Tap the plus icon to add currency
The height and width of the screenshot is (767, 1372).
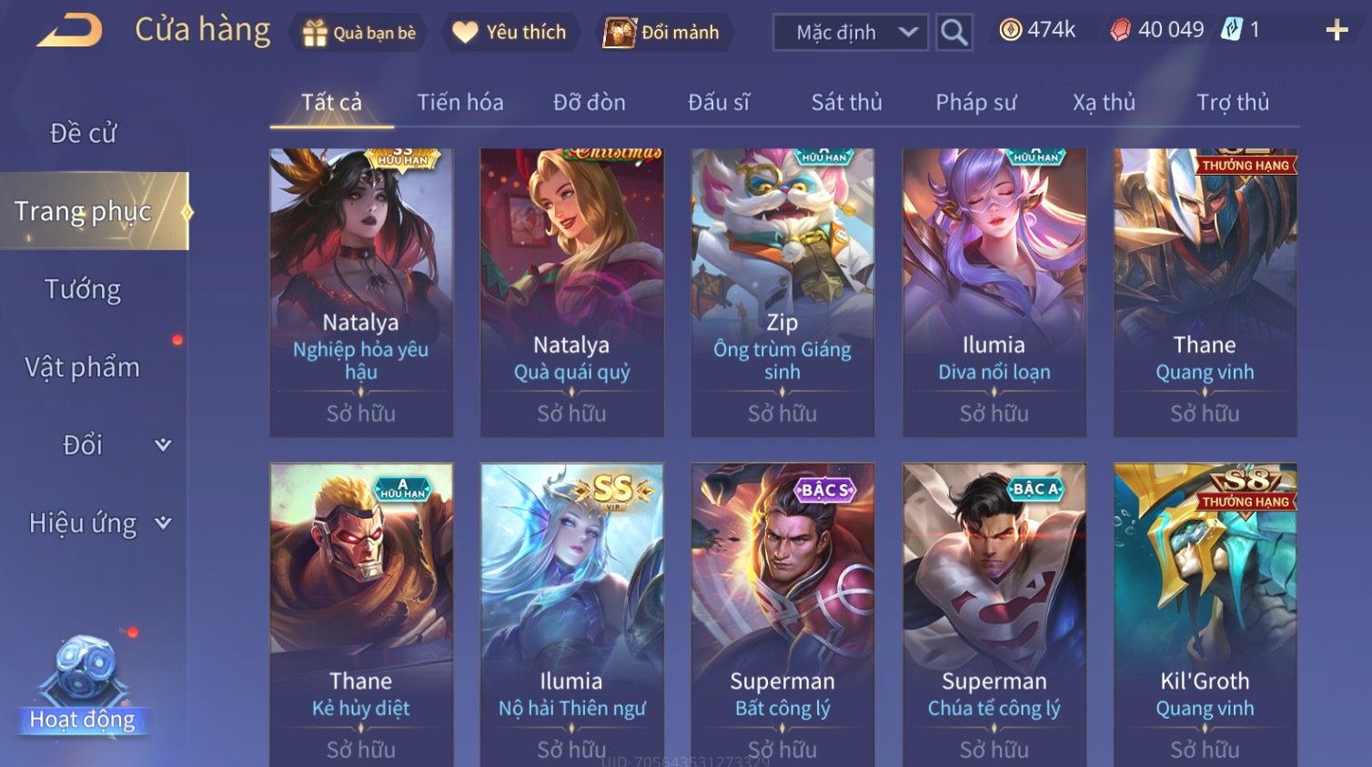tap(1337, 31)
